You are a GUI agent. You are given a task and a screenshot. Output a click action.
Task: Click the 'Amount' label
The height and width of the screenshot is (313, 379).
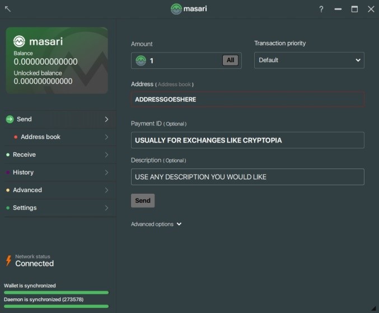pos(142,44)
